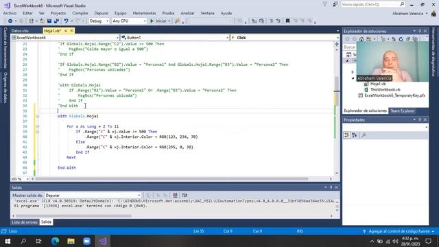439x247 pixels.
Task: Click the editor horizontal scrollbar
Action: (171, 178)
